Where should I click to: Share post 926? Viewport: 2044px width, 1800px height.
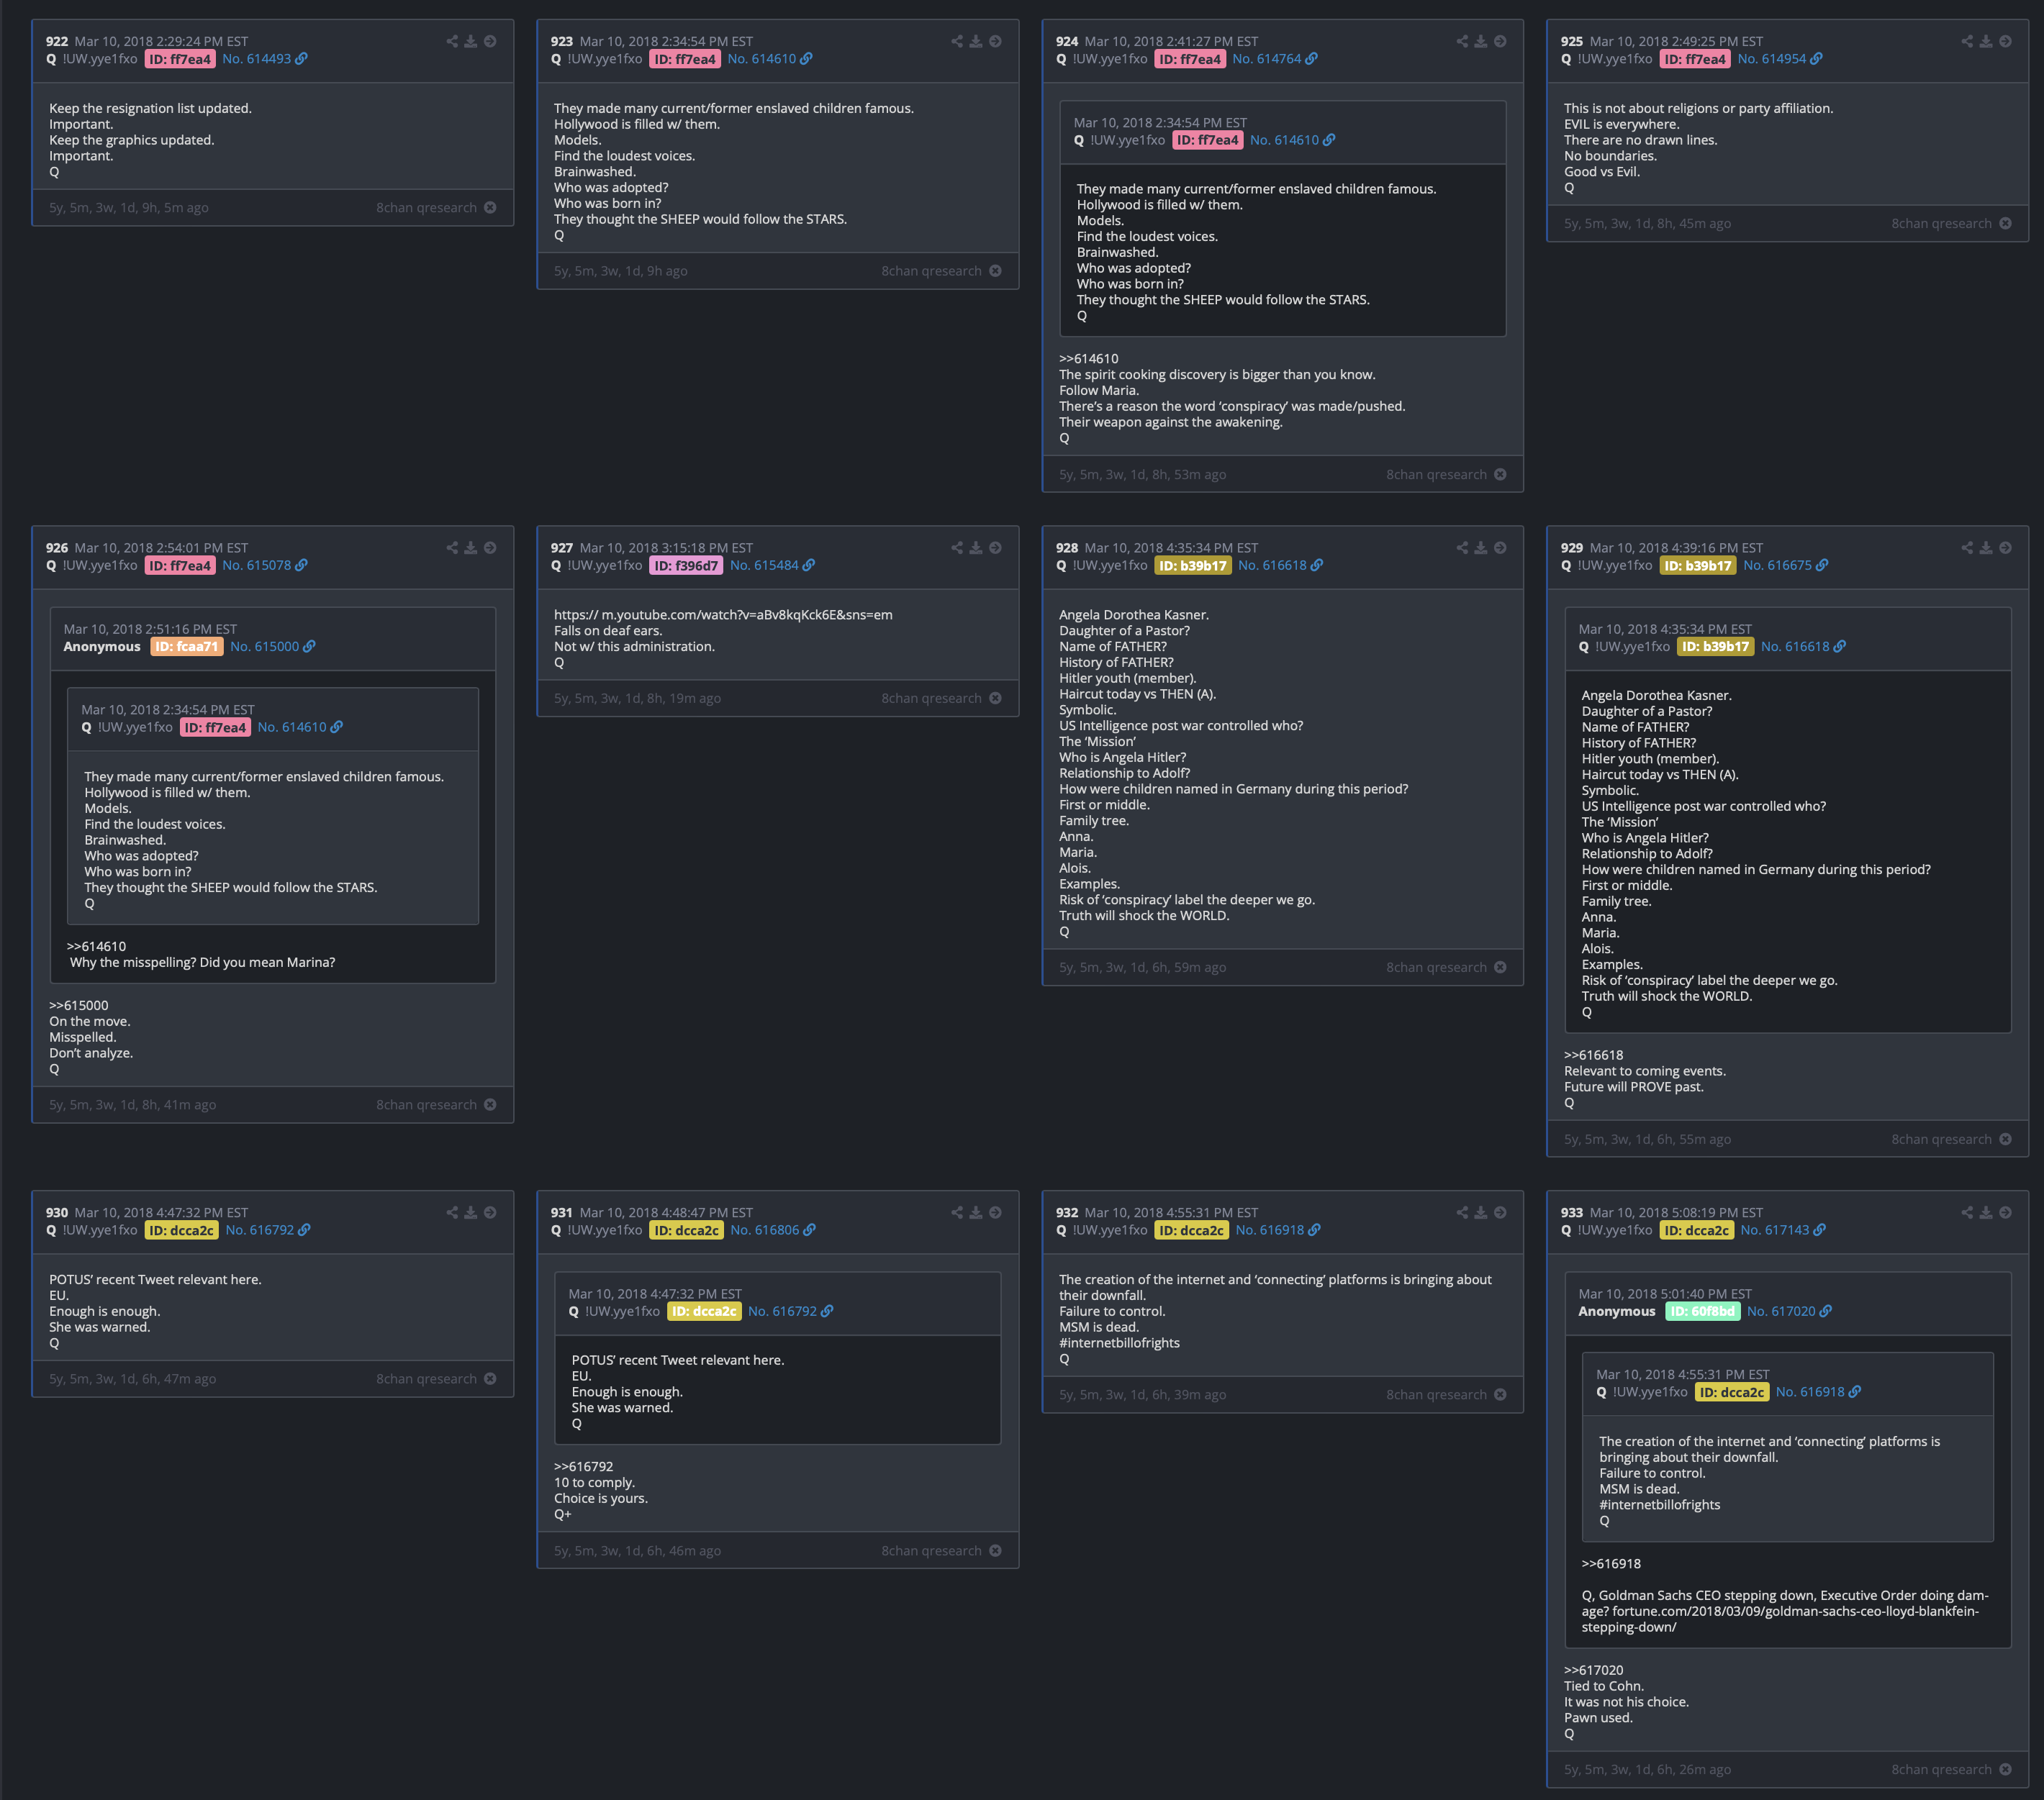(x=452, y=547)
